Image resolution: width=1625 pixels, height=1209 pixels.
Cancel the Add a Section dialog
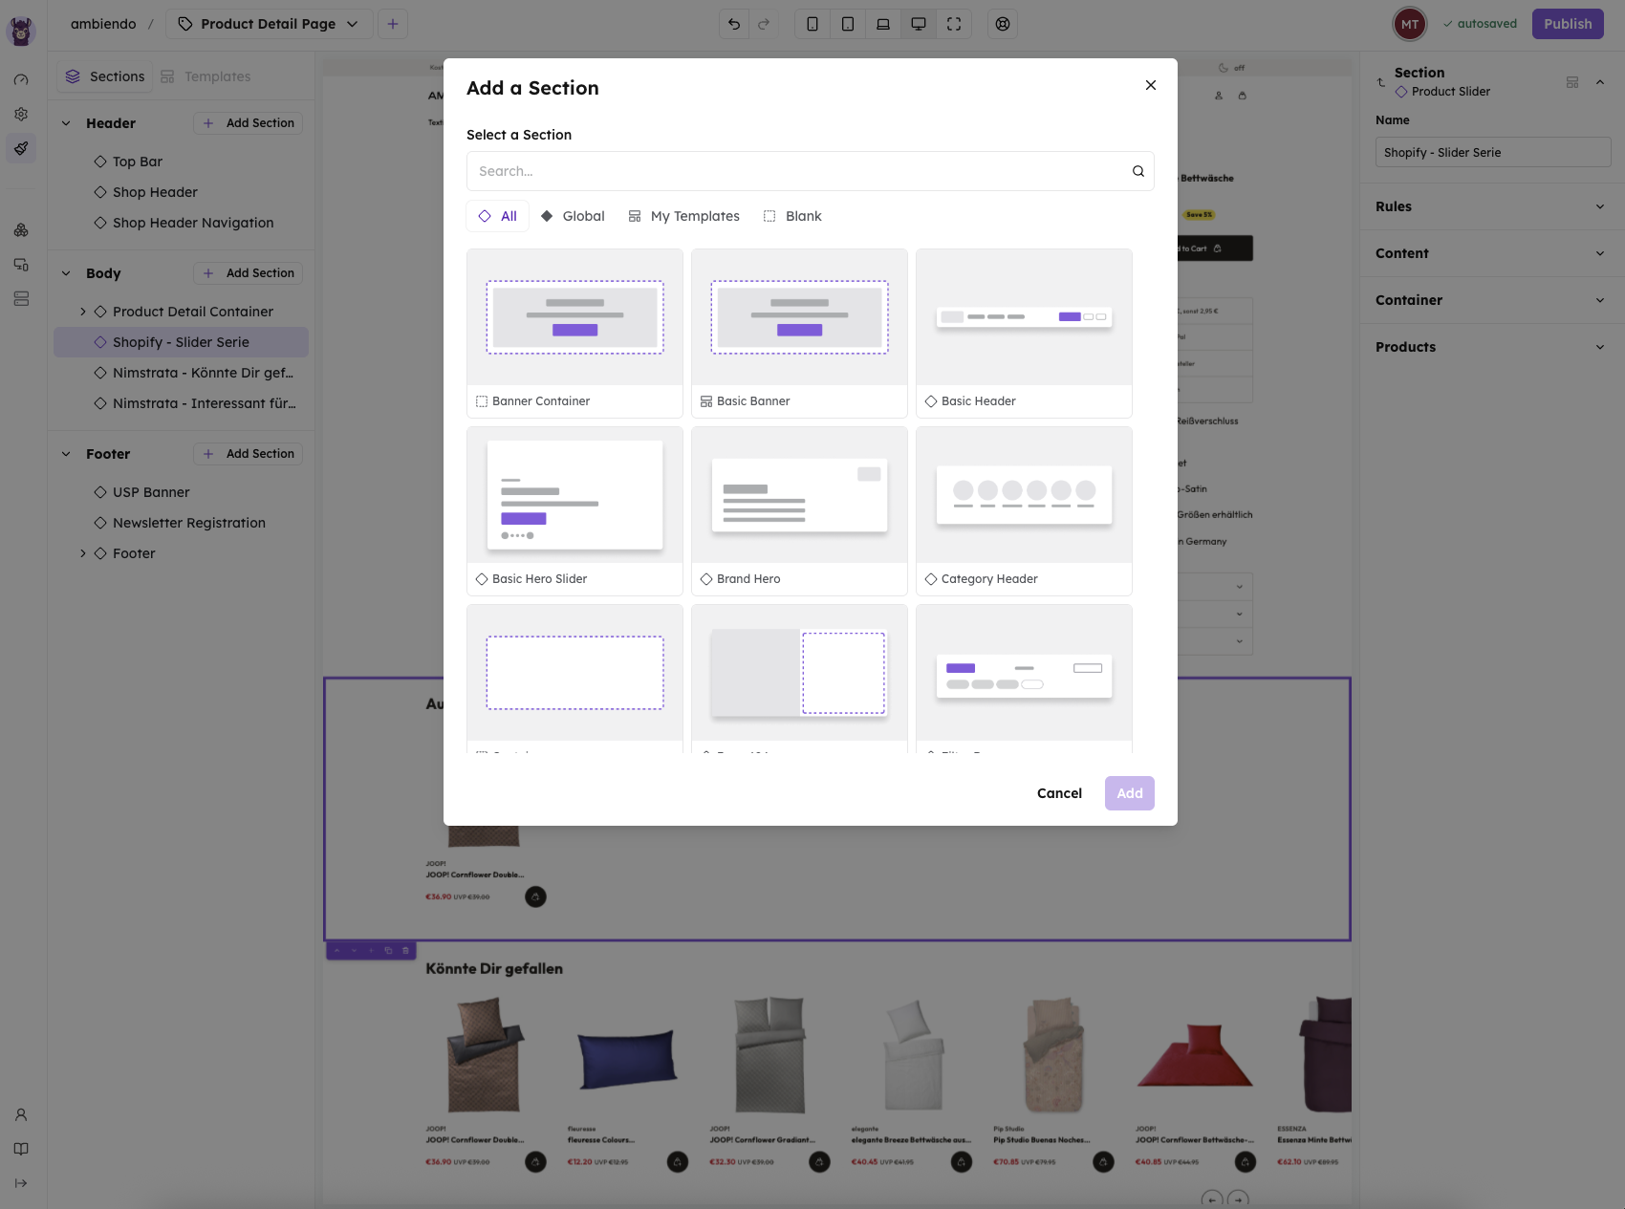1058,793
